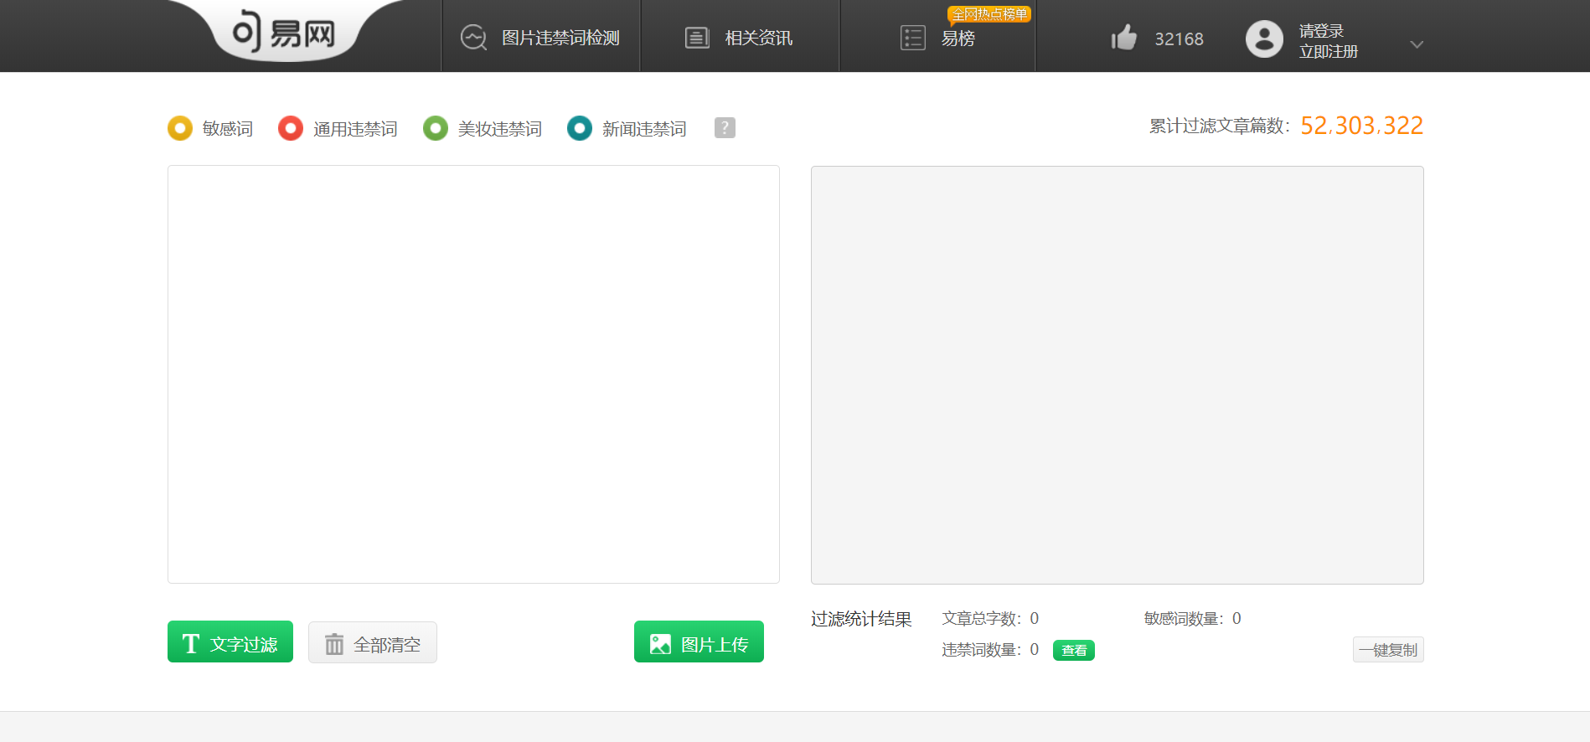The width and height of the screenshot is (1590, 742).
Task: Click the 易网 site logo
Action: 284,33
